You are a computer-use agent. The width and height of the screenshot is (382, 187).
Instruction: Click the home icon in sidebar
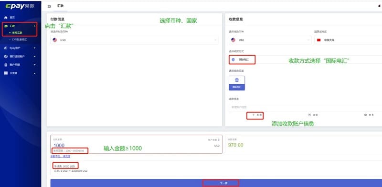click(6, 18)
